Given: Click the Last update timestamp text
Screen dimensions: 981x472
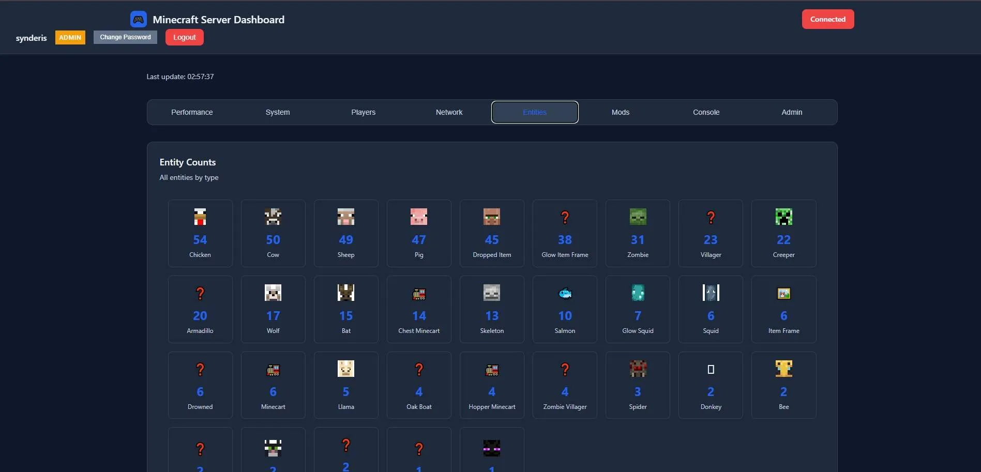Looking at the screenshot, I should 180,77.
